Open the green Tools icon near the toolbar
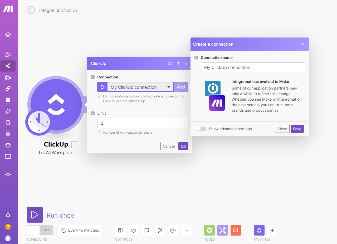Image resolution: width=337 pixels, height=244 pixels. click(209, 230)
